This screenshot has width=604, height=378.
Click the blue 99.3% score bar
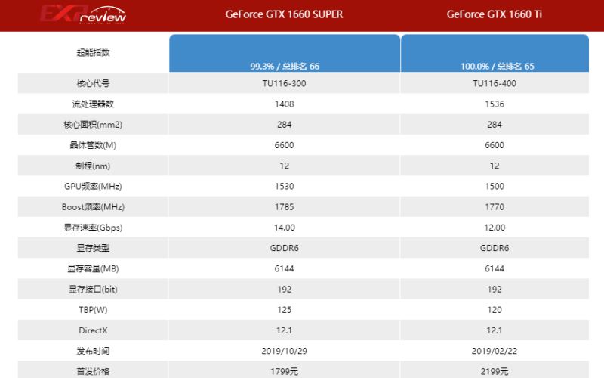(x=284, y=53)
